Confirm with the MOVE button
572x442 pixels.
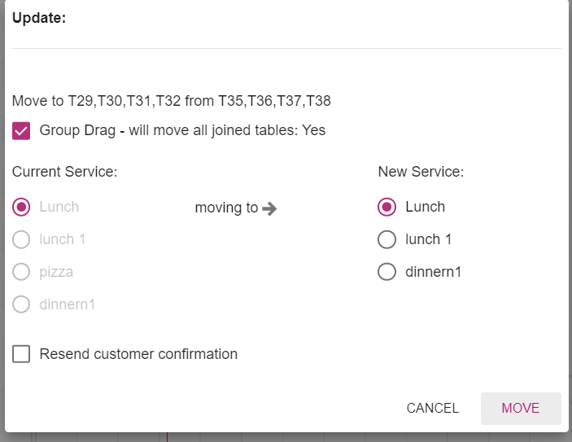click(x=521, y=409)
